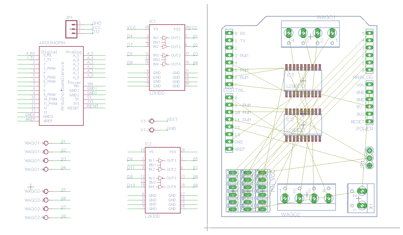Click the ANALOG silkscreen label on board
The image size is (403, 235).
coord(363,77)
